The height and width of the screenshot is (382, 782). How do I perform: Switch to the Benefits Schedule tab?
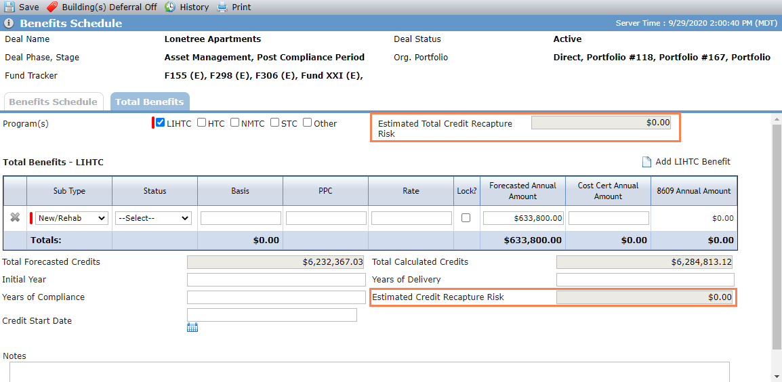coord(54,102)
